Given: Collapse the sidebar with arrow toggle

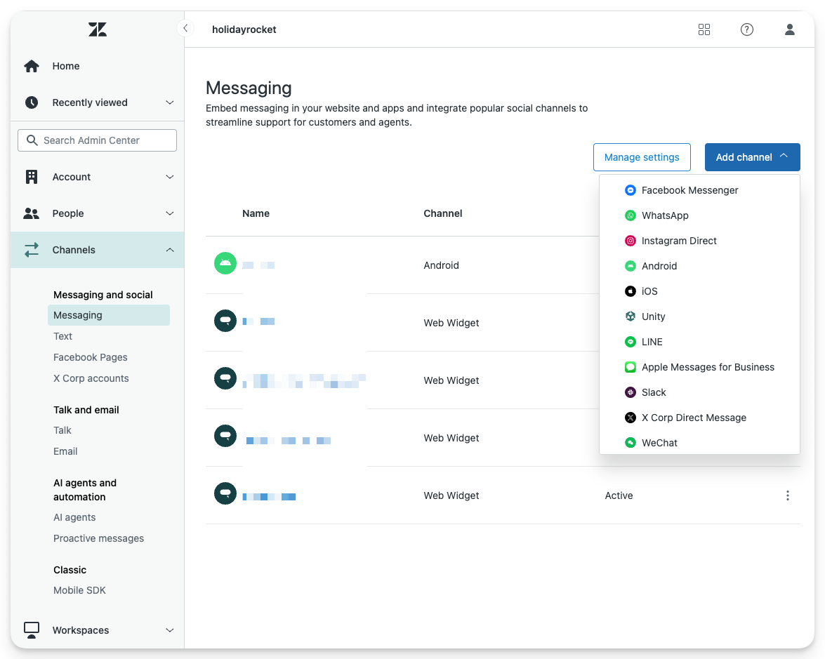Looking at the screenshot, I should point(185,29).
